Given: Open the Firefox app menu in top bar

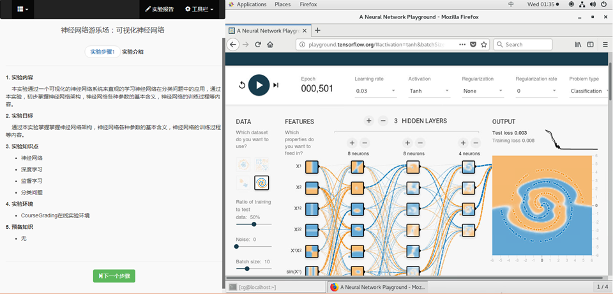Looking at the screenshot, I should point(308,4).
